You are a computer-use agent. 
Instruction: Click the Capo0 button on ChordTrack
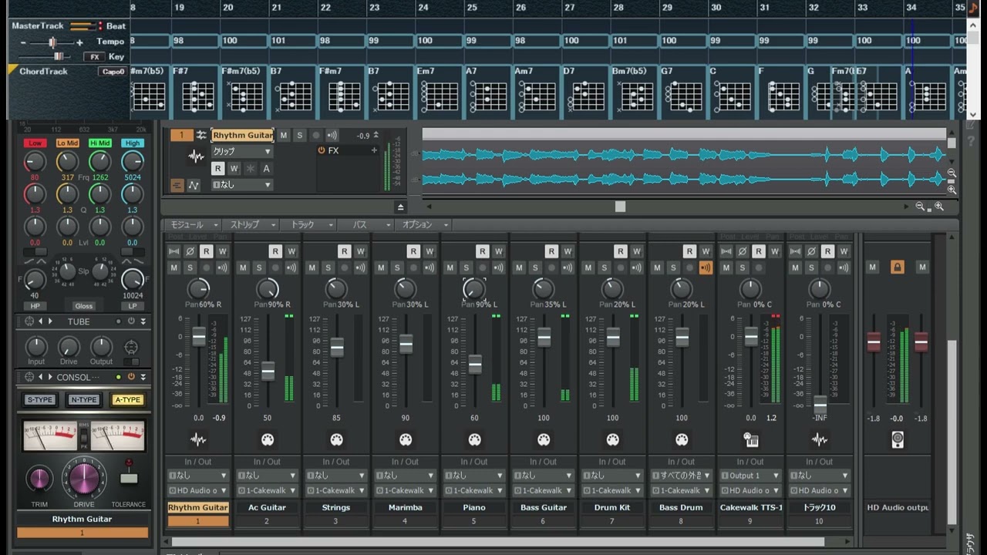[112, 72]
